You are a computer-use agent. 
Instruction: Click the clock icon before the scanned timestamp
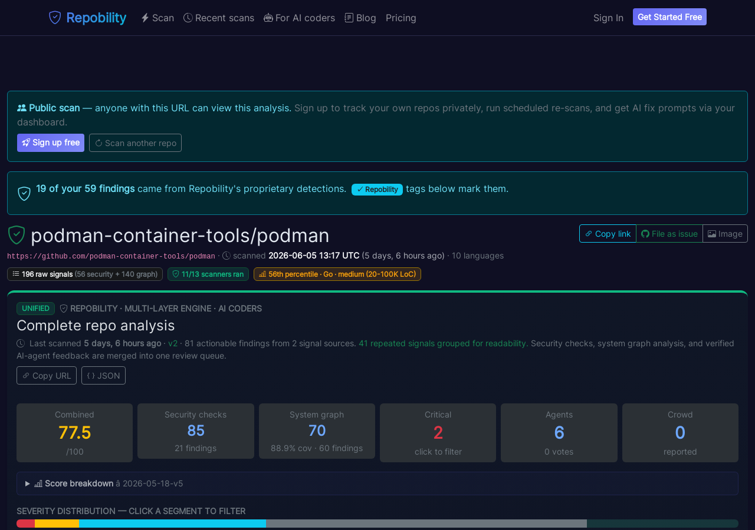(x=226, y=256)
